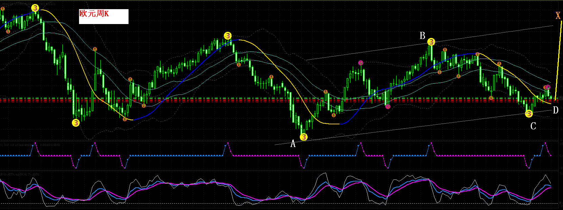The height and width of the screenshot is (210, 563).
Task: Click the yellow 3 marker beside label A
Action: tap(304, 137)
